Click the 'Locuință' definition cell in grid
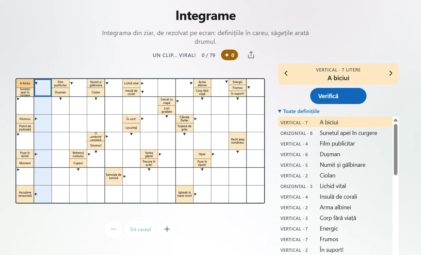421x255 pixels. pos(131,128)
